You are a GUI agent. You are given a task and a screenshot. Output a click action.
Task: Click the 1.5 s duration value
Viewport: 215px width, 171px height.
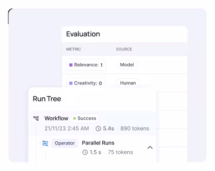95,152
